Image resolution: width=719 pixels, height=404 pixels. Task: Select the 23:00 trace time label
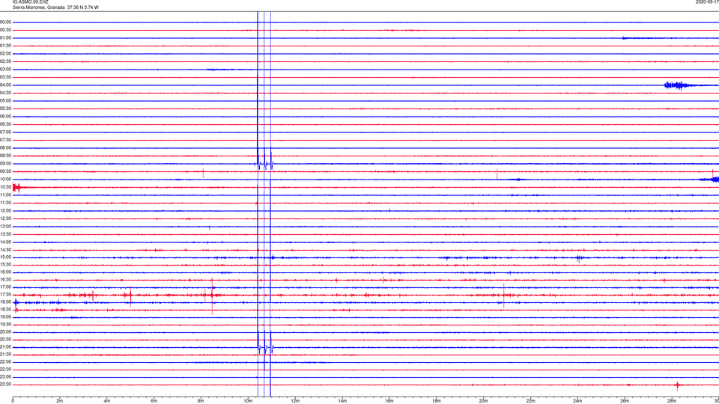5,377
